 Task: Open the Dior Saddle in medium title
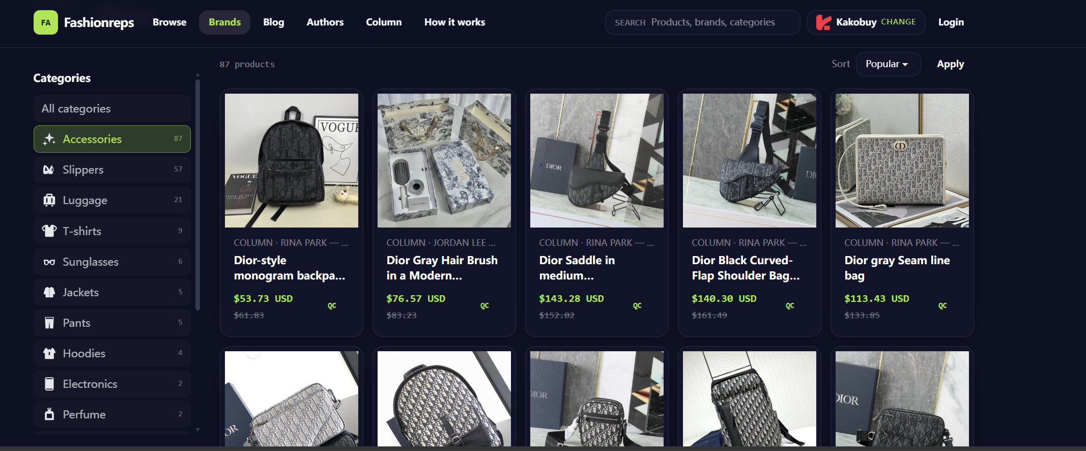577,268
